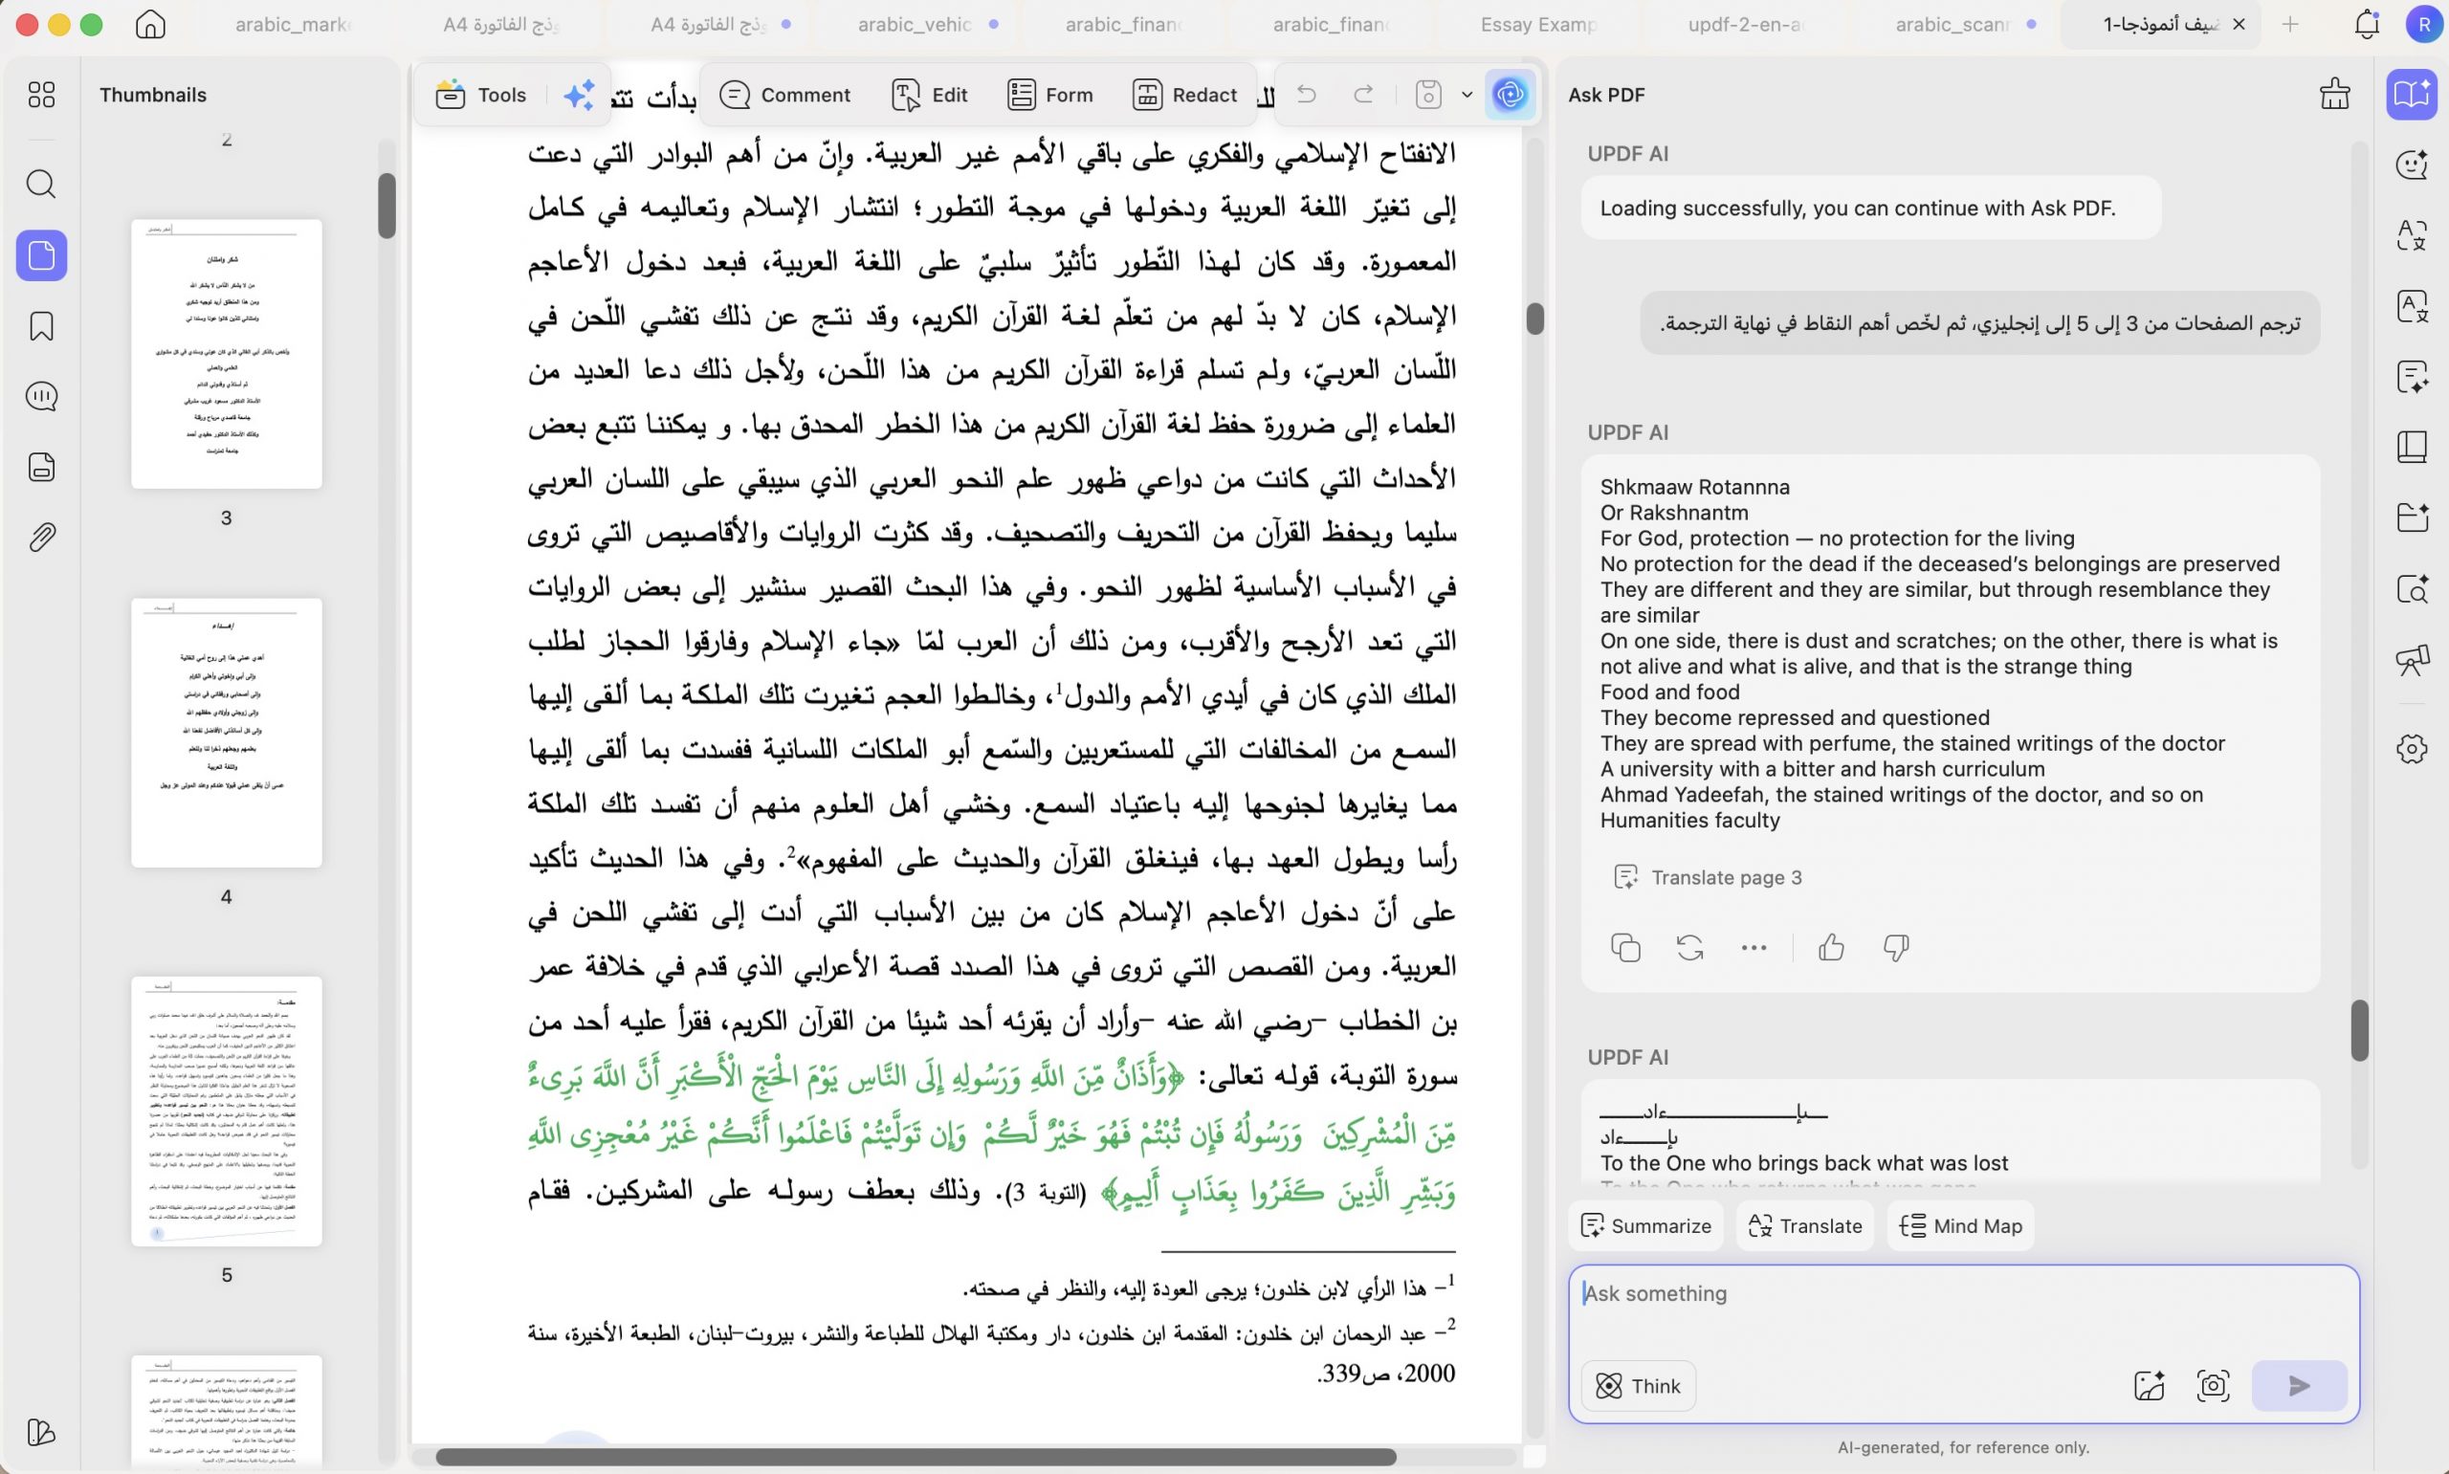Select the page thumbnails panel icon
2449x1474 pixels.
(x=42, y=255)
